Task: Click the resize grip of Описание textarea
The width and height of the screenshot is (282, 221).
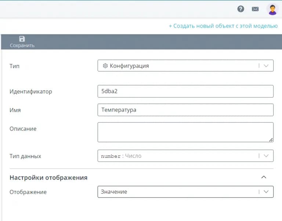Action: pyautogui.click(x=271, y=140)
